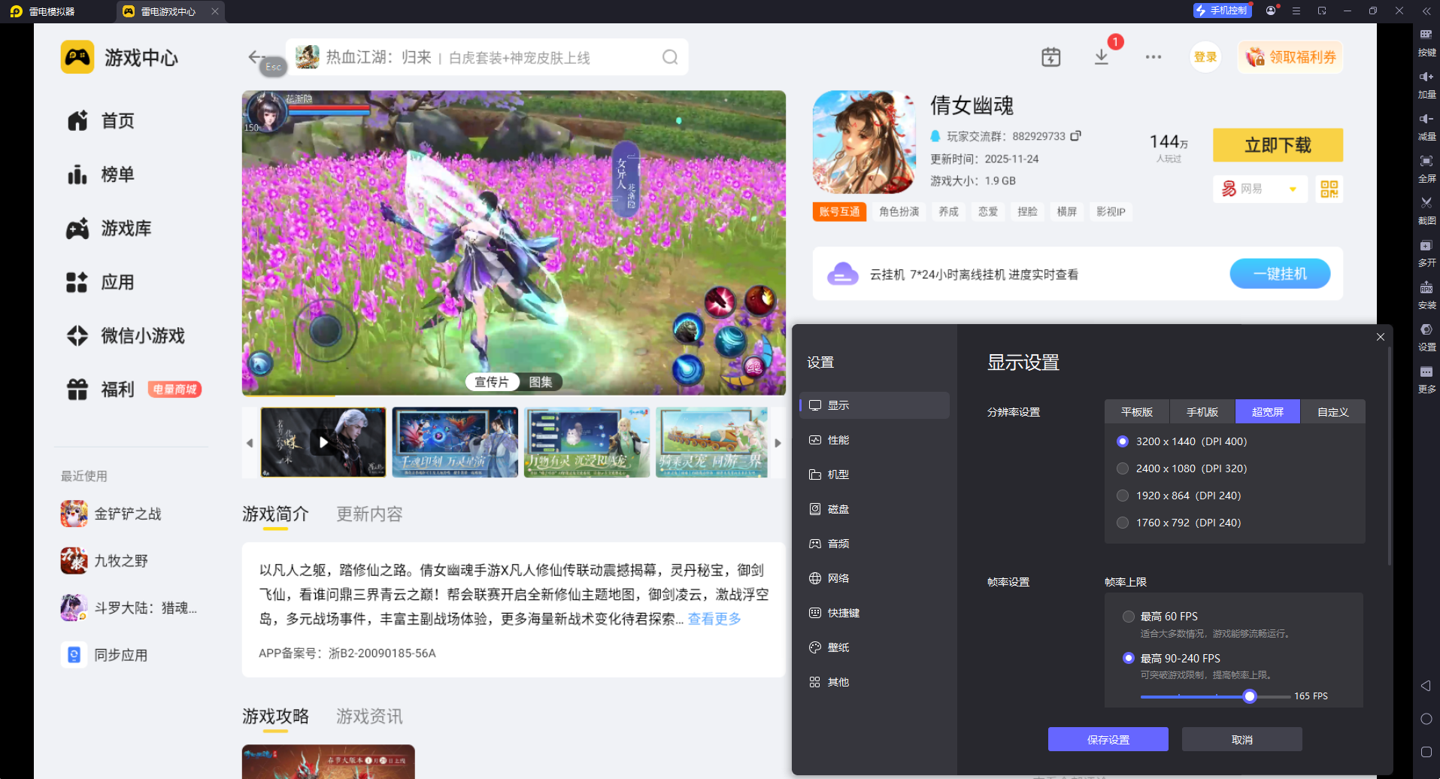
Task: Click 截图 screenshot in right toolbar
Action: tap(1426, 211)
